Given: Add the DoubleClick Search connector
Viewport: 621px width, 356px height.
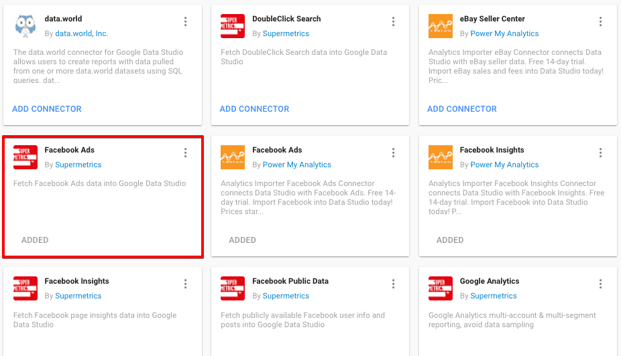Looking at the screenshot, I should [x=254, y=109].
